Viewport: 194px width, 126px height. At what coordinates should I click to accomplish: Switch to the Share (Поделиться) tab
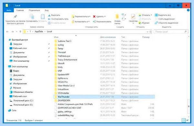pos(34,10)
